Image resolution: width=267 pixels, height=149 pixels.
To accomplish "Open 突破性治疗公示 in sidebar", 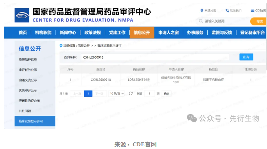I will click(x=29, y=101).
